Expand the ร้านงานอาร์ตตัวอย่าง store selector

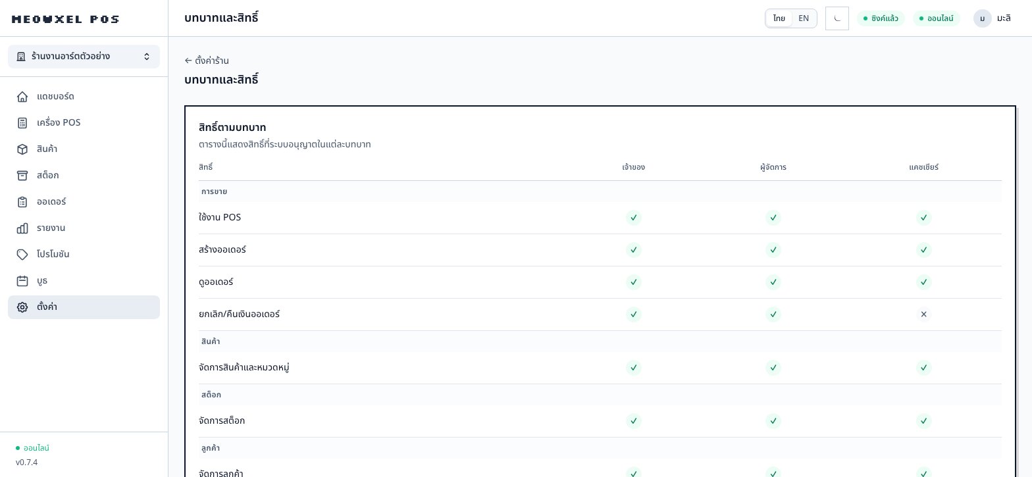pos(84,57)
